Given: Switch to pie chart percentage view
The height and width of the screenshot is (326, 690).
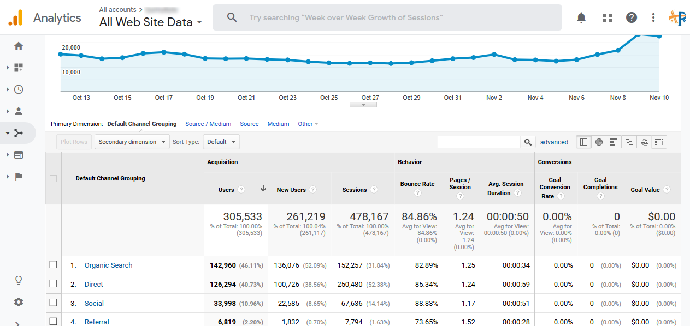Looking at the screenshot, I should point(599,142).
